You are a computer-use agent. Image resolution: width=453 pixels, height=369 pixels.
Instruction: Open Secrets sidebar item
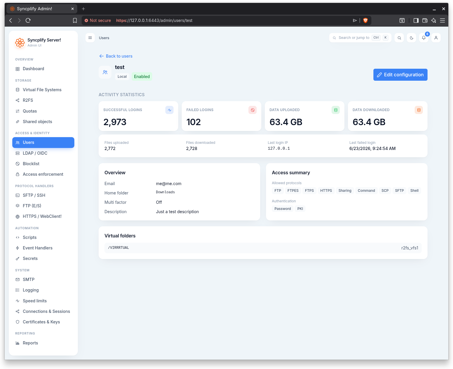click(43, 258)
